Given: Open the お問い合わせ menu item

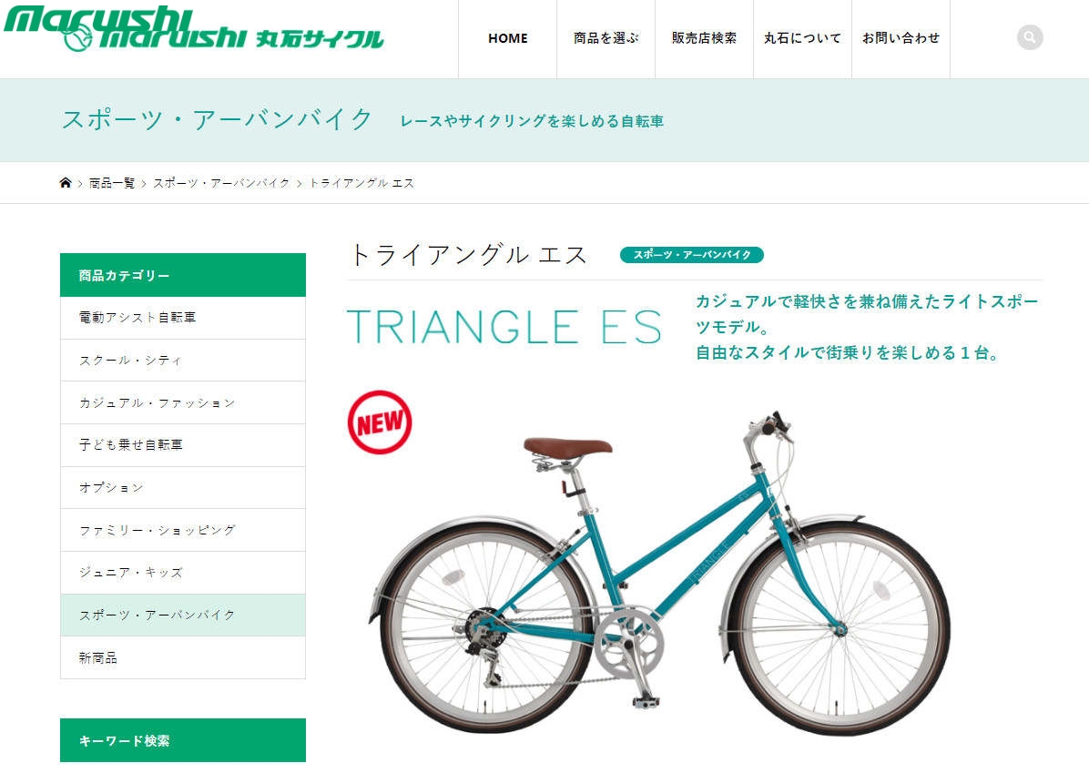Looking at the screenshot, I should [901, 39].
